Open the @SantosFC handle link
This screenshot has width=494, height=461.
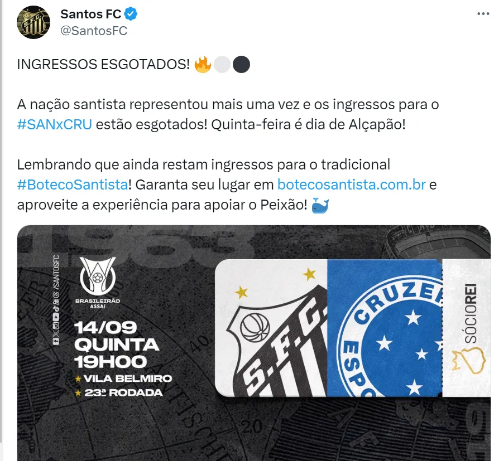(x=94, y=31)
